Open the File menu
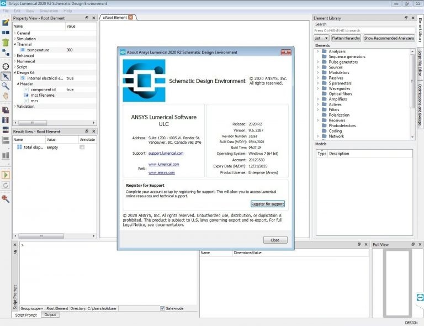Image resolution: width=424 pixels, height=326 pixels. (x=6, y=11)
